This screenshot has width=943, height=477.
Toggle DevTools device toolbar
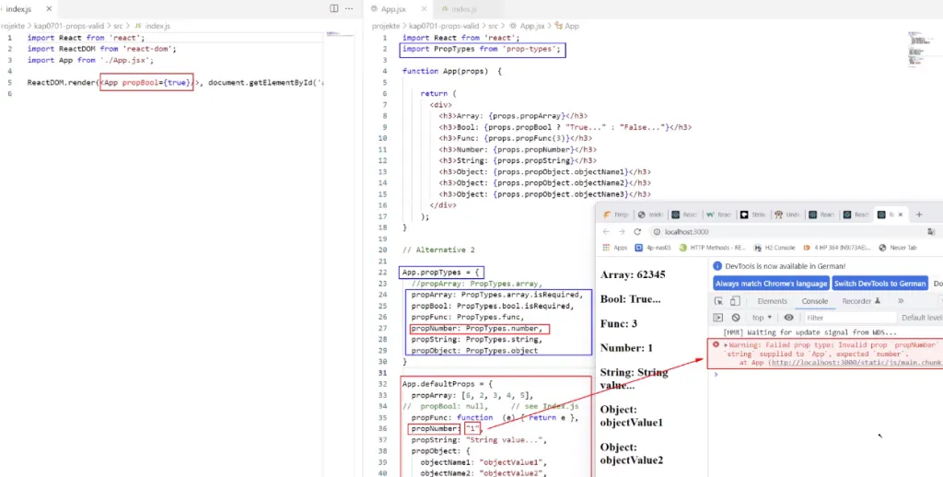[x=734, y=301]
